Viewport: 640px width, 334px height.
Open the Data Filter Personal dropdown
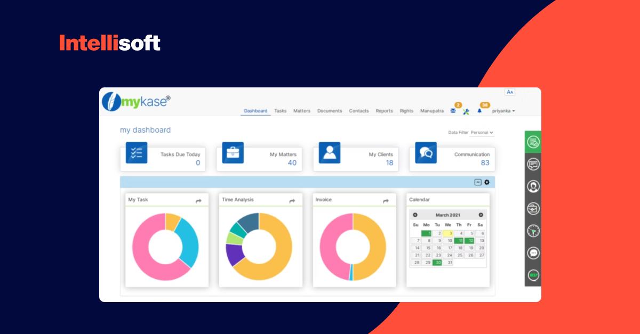(482, 133)
